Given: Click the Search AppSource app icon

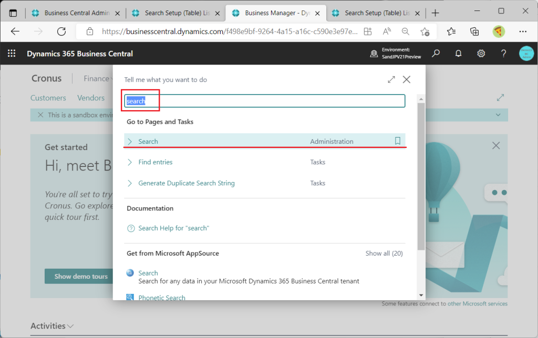Looking at the screenshot, I should [x=130, y=273].
